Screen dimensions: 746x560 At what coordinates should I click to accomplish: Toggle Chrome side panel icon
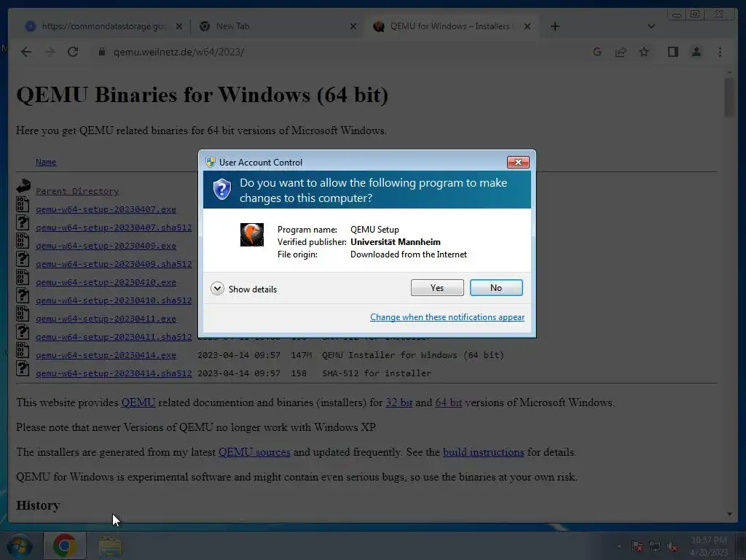pyautogui.click(x=672, y=52)
